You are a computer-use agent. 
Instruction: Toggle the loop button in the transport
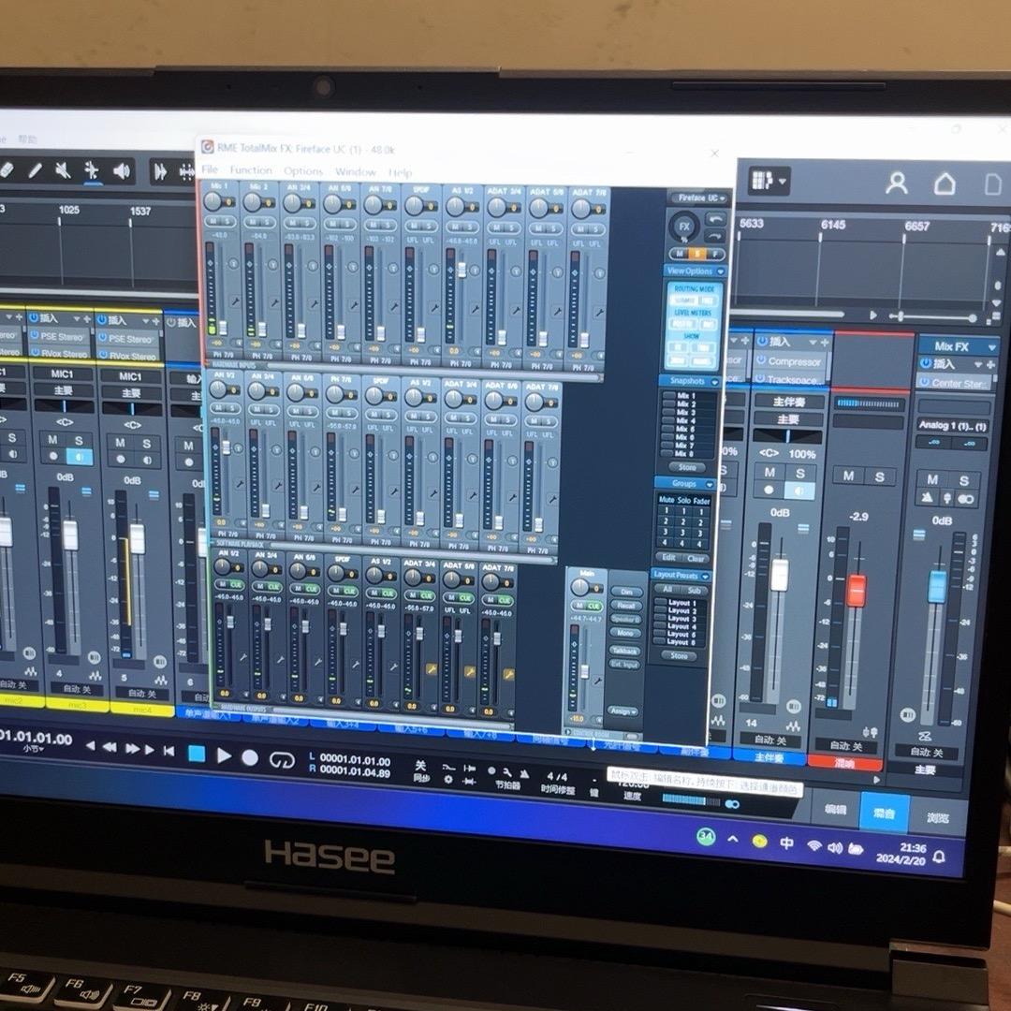pyautogui.click(x=282, y=759)
